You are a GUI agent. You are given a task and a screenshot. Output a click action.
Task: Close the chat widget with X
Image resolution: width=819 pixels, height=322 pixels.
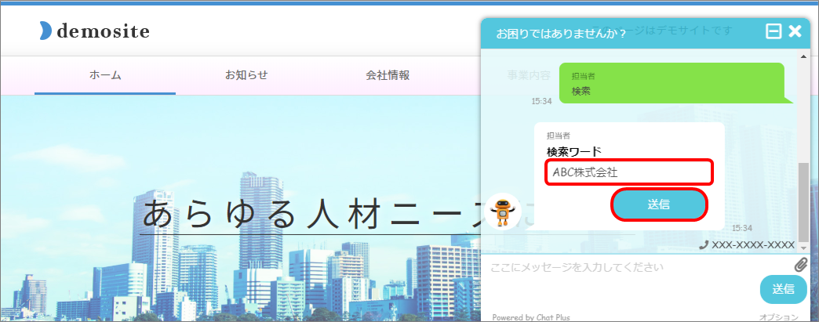point(795,32)
